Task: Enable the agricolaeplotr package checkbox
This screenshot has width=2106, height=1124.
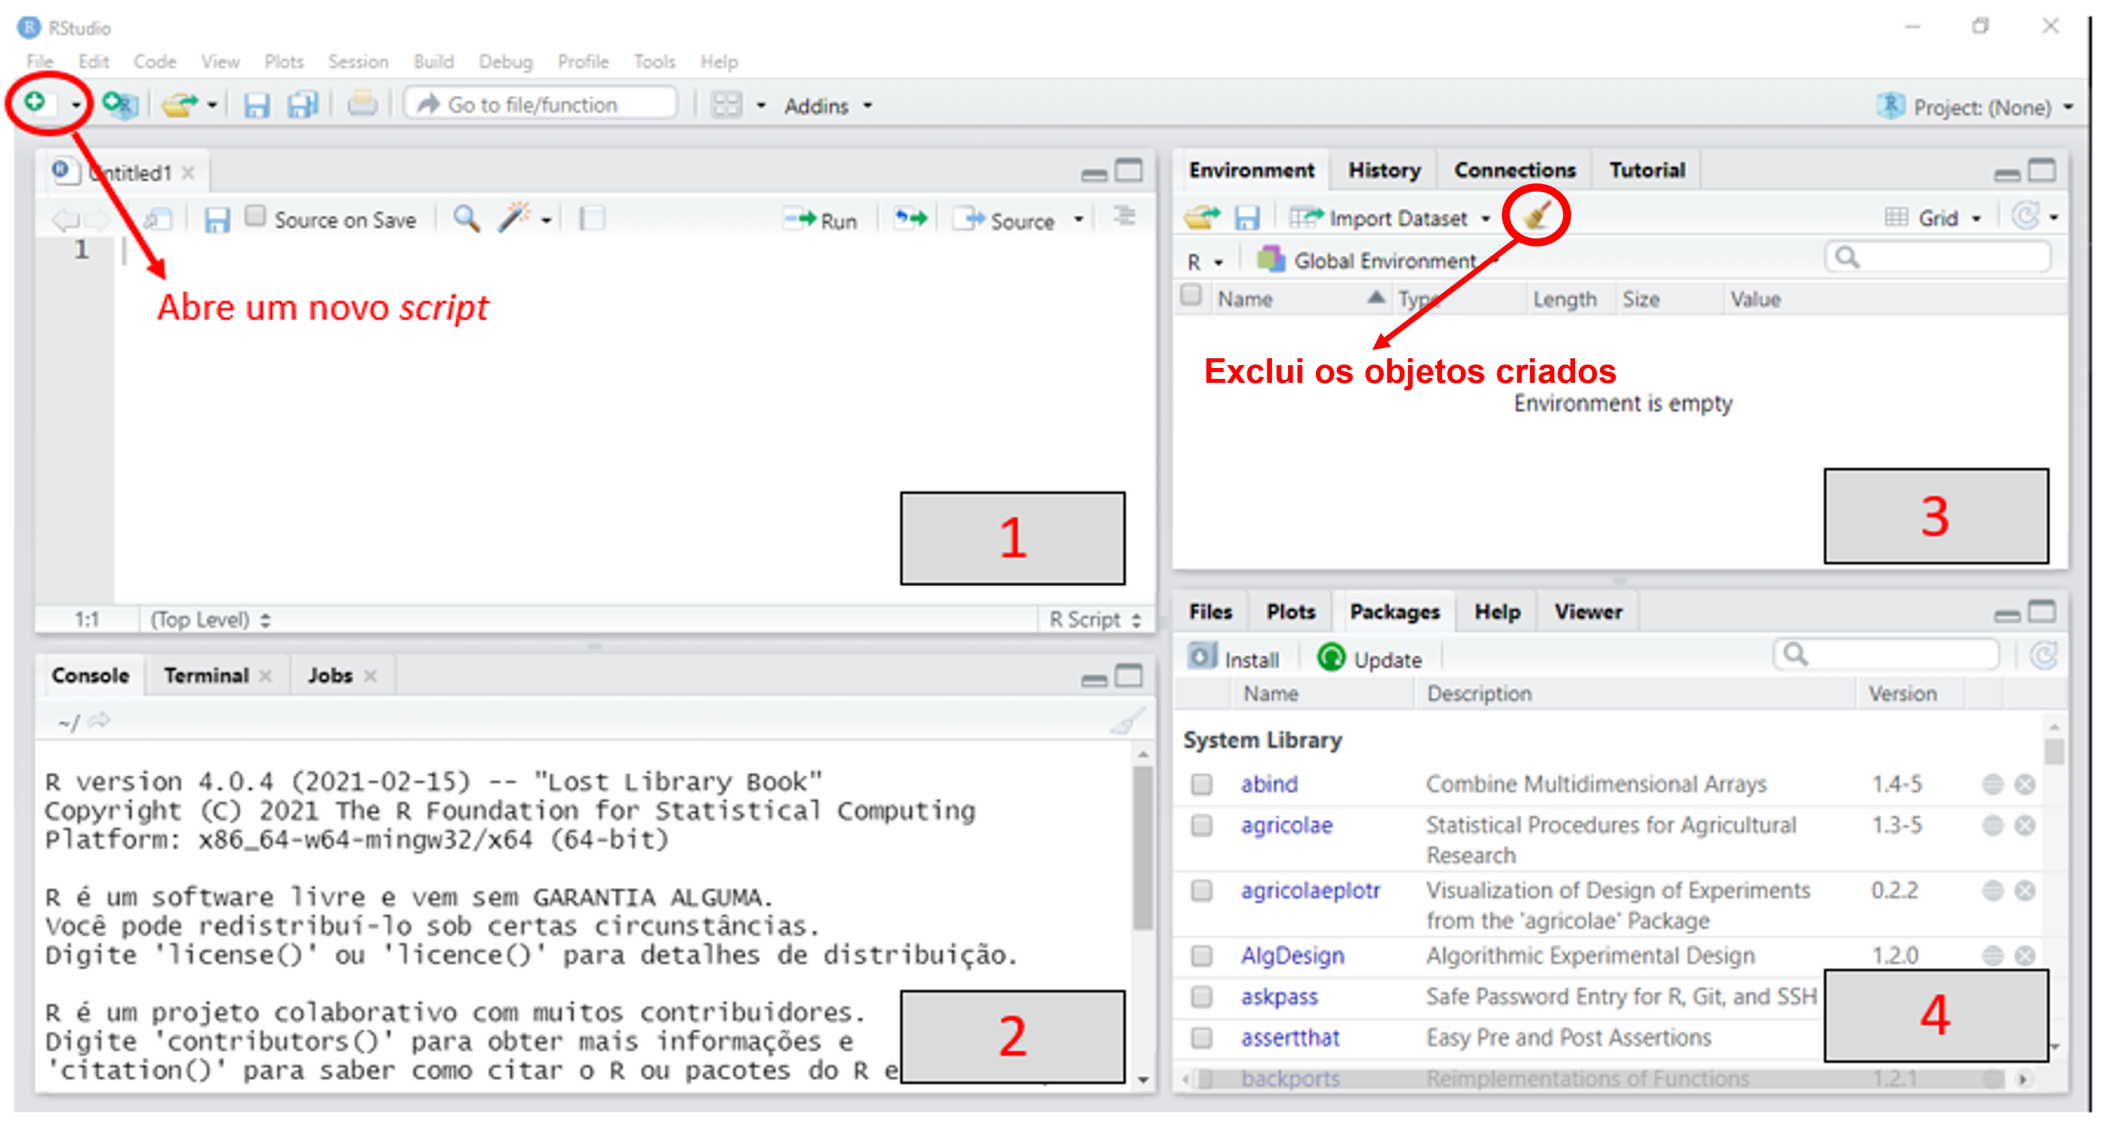Action: tap(1202, 890)
